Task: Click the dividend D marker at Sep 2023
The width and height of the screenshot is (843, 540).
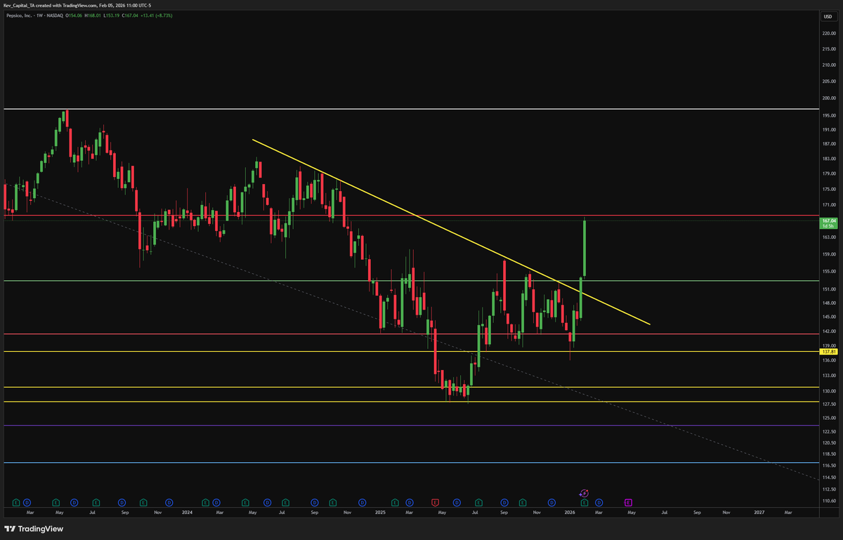Action: coord(122,502)
